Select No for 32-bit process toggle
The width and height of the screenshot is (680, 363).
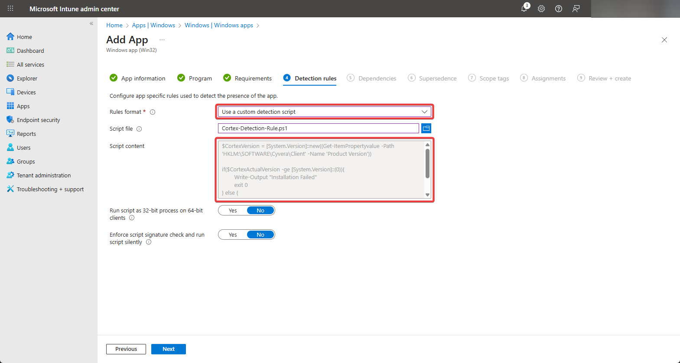click(x=260, y=211)
